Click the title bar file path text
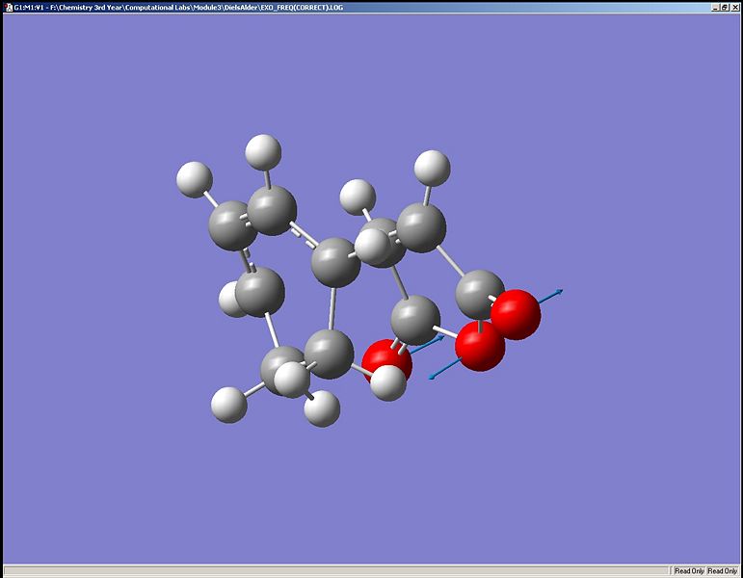The image size is (743, 578). tap(197, 7)
